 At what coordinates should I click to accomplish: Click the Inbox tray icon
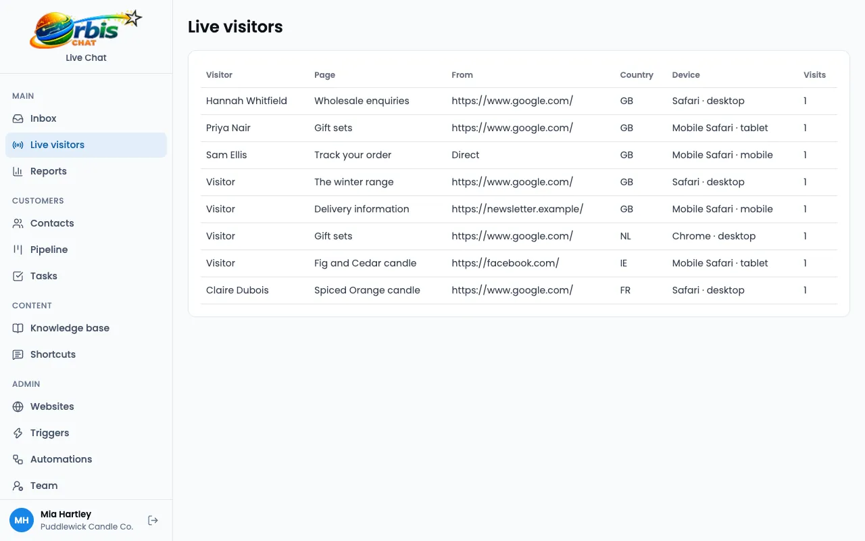click(18, 118)
